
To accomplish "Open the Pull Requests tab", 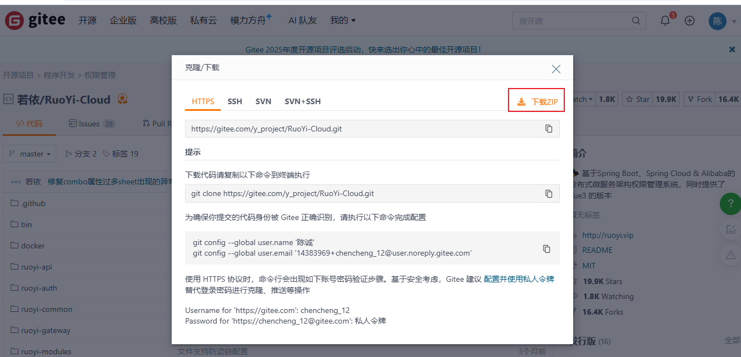I will click(x=157, y=124).
